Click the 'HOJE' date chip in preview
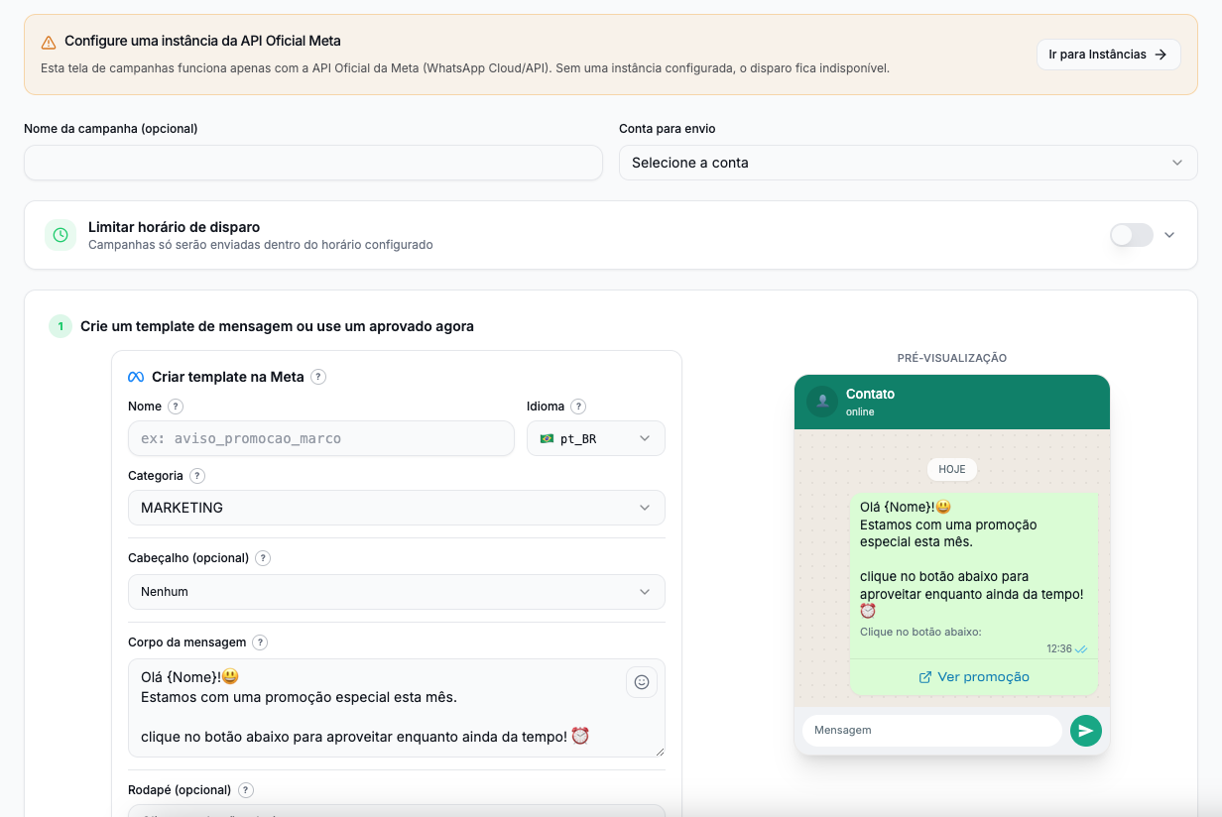The height and width of the screenshot is (817, 1222). [x=952, y=469]
